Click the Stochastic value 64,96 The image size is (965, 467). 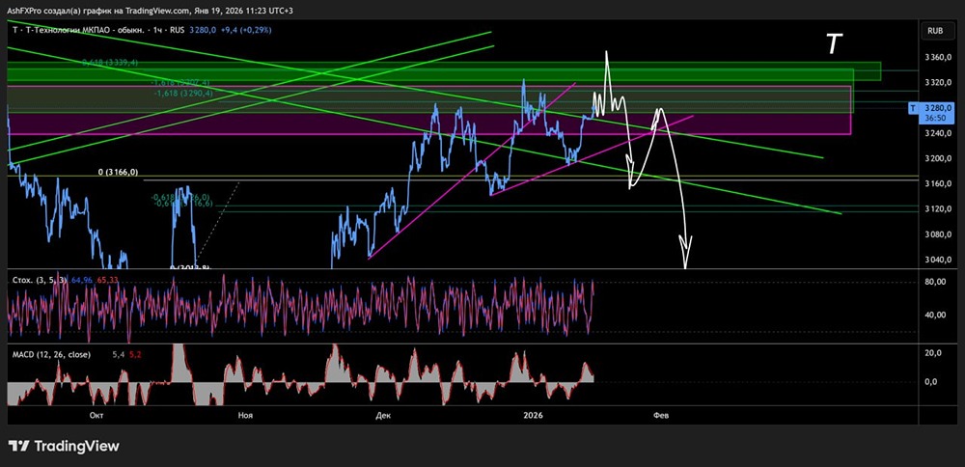tap(80, 280)
